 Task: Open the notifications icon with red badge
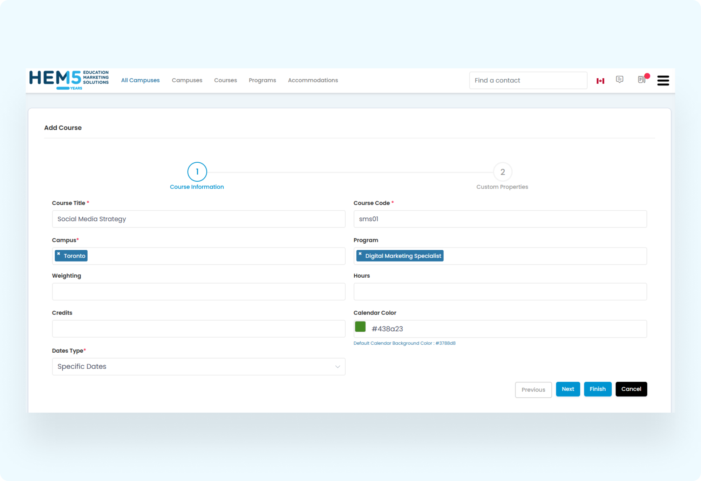[x=642, y=80]
